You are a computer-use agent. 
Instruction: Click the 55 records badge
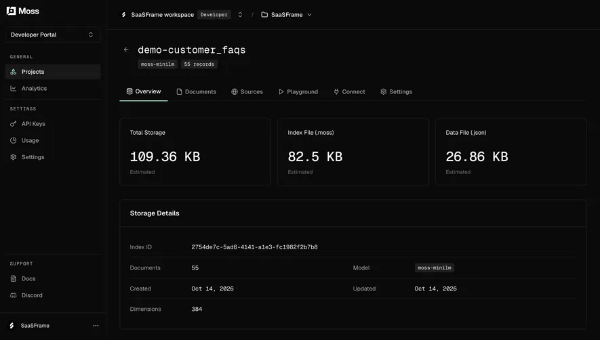[x=199, y=64]
